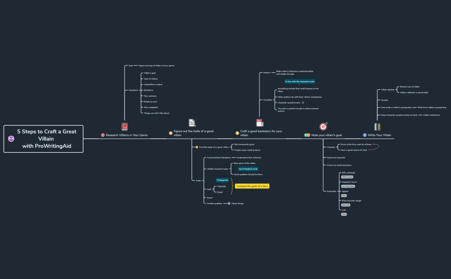Select the yellow 'Compare the goals of a hero' summary
The image size is (451, 279).
[x=252, y=186]
